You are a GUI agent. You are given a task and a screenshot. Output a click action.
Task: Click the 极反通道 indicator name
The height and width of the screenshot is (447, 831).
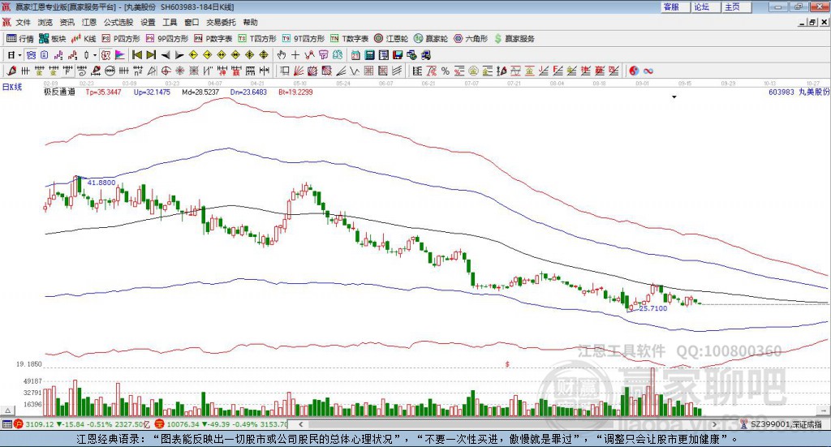pyautogui.click(x=59, y=92)
